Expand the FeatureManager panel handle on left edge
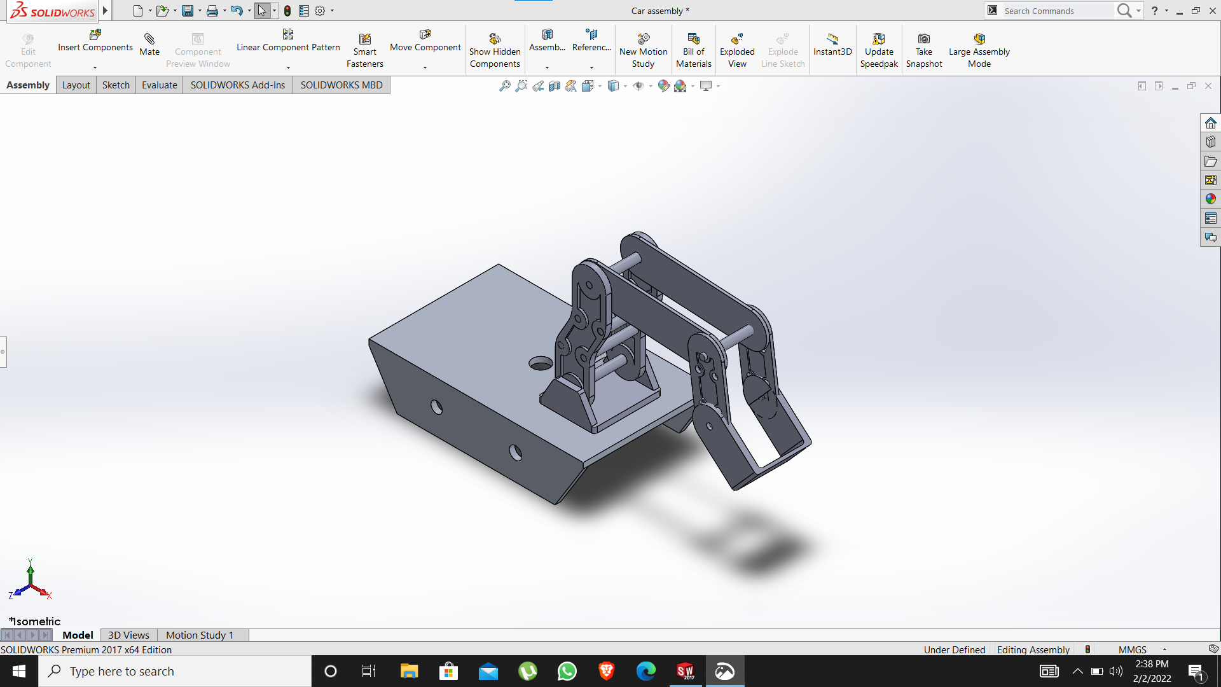Viewport: 1221px width, 687px height. pos(3,352)
